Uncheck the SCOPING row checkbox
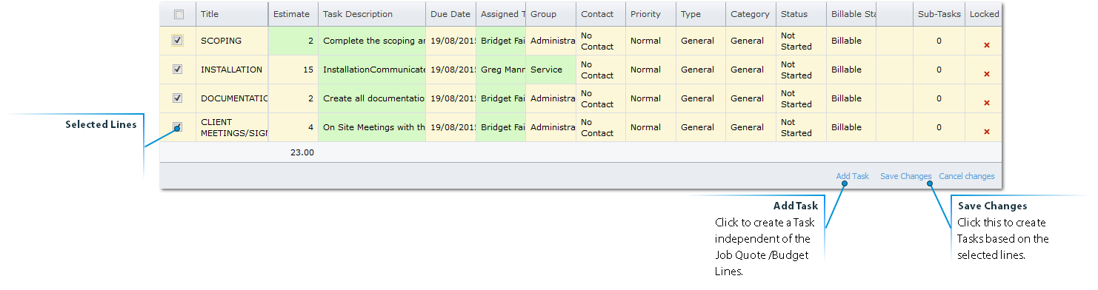Screen dimensions: 1098x290 177,41
